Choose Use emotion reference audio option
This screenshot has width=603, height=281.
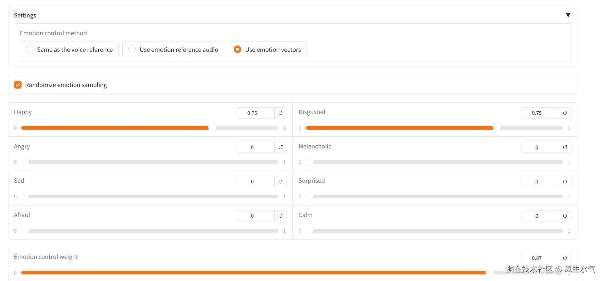(x=132, y=50)
